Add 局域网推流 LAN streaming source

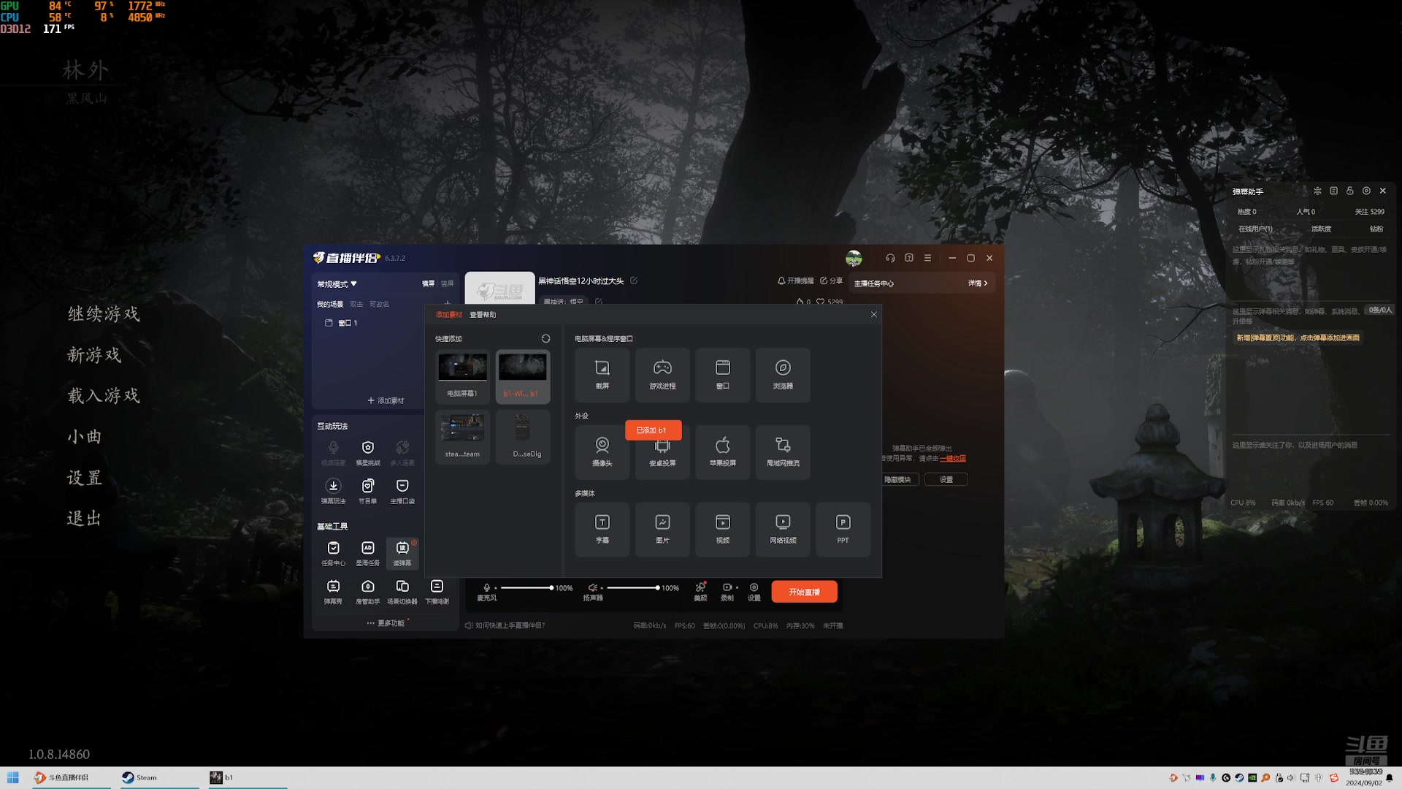coord(783,452)
